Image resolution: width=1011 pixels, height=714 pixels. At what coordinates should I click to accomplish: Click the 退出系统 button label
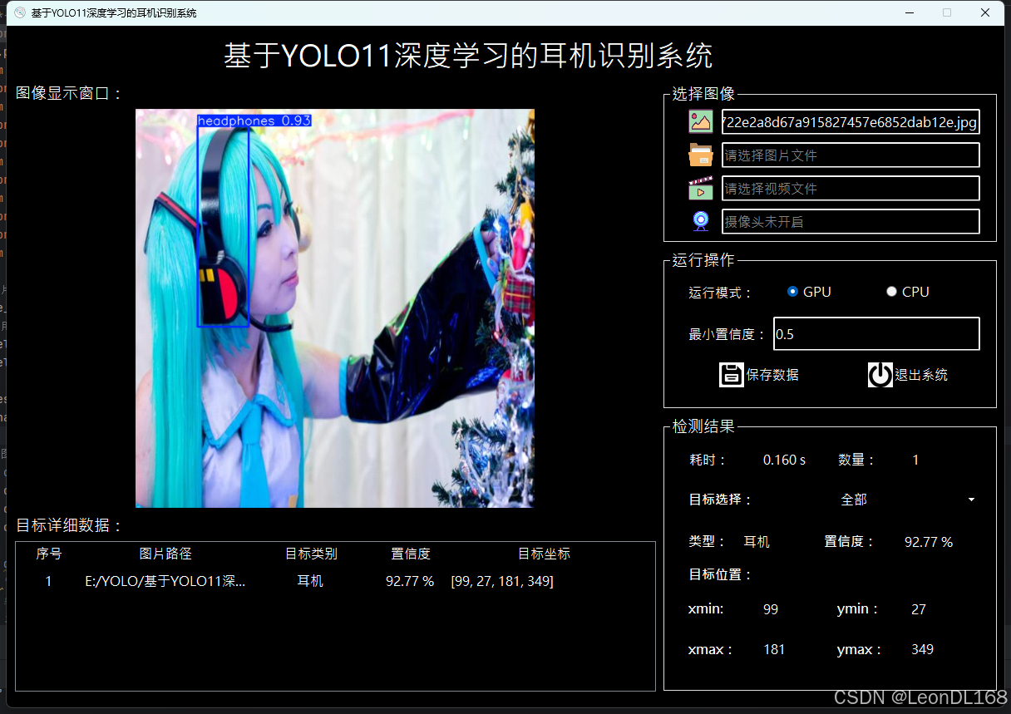point(921,375)
